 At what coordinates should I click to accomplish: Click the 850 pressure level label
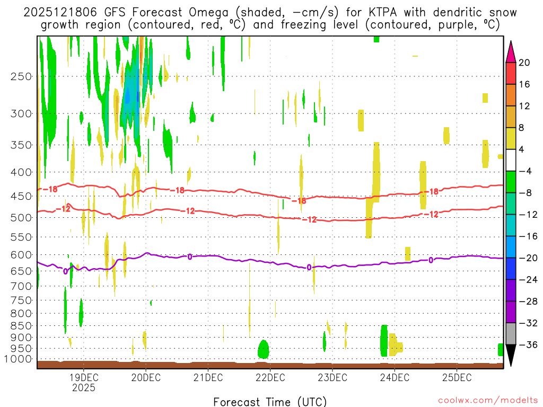(21, 326)
